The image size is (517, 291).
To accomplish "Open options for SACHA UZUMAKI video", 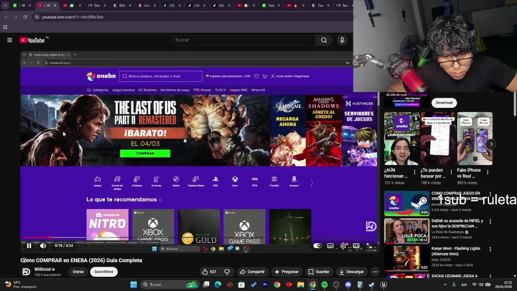I will click(490, 276).
